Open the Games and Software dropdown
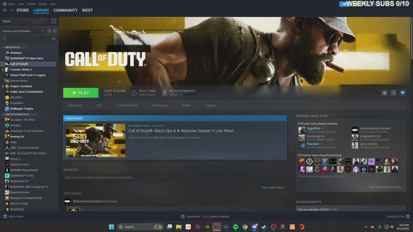This screenshot has width=413, height=232. [x=23, y=31]
